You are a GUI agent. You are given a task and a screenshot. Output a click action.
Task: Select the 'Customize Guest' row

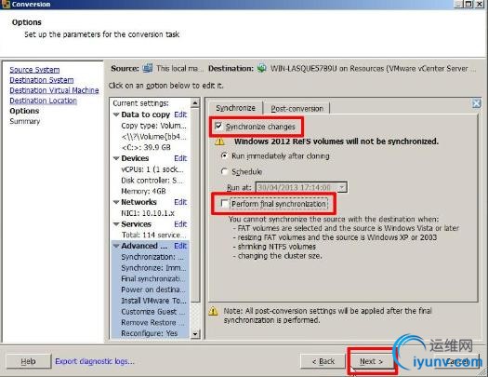(x=153, y=312)
